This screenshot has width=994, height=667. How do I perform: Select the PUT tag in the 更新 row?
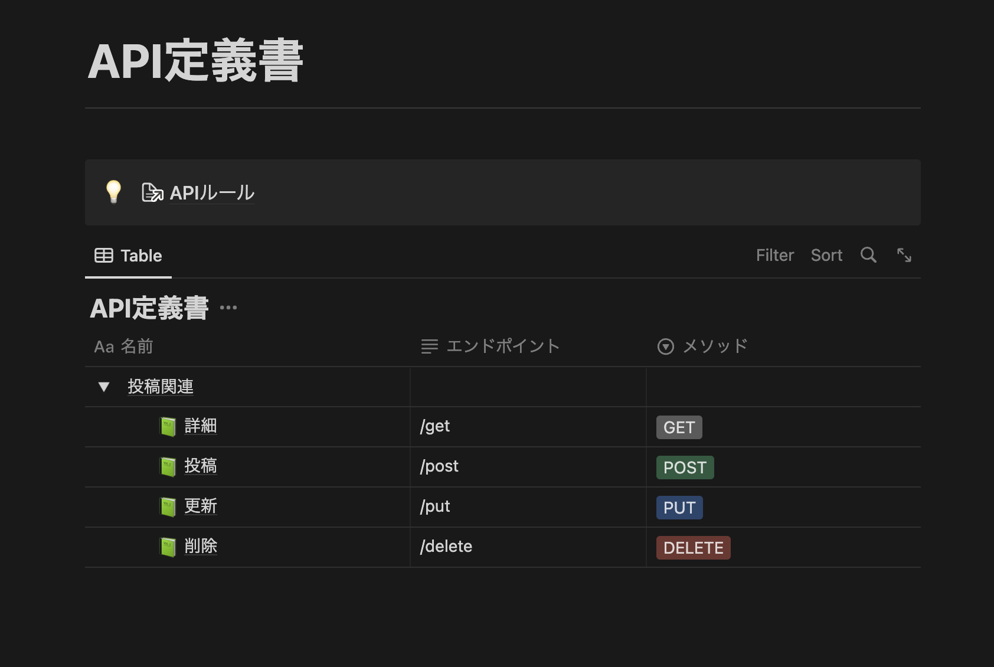[679, 507]
